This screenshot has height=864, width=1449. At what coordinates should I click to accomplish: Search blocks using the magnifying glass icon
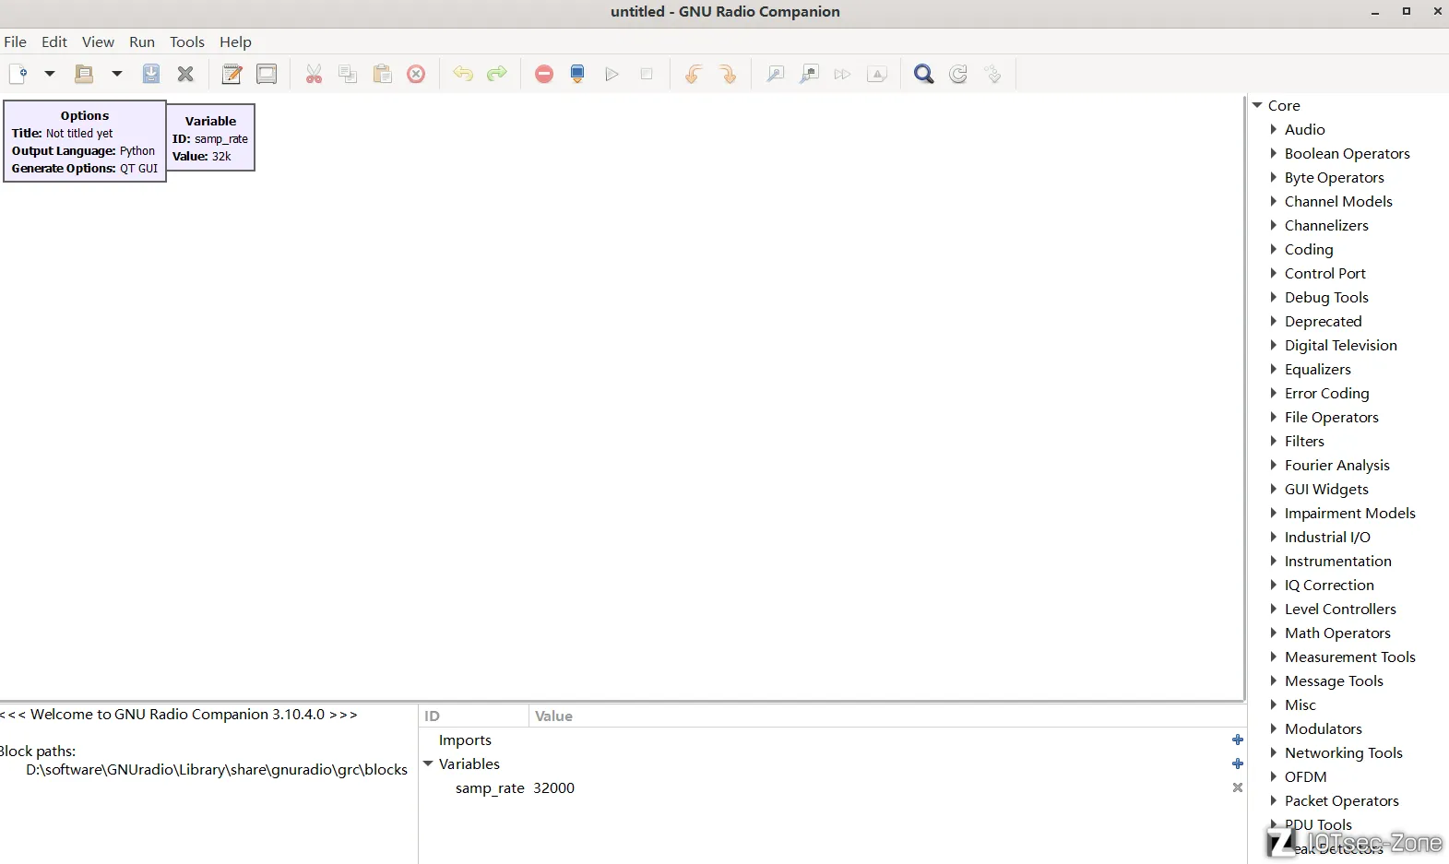(x=923, y=74)
